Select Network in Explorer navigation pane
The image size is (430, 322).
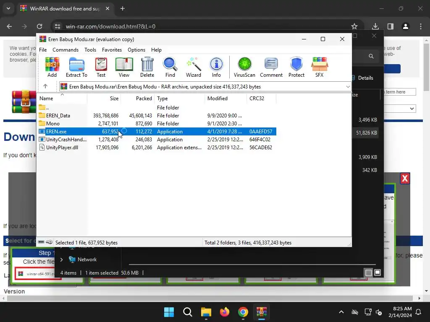point(87,259)
